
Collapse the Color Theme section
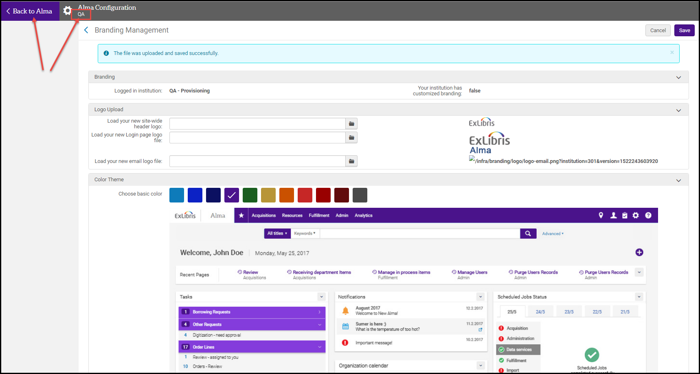678,180
